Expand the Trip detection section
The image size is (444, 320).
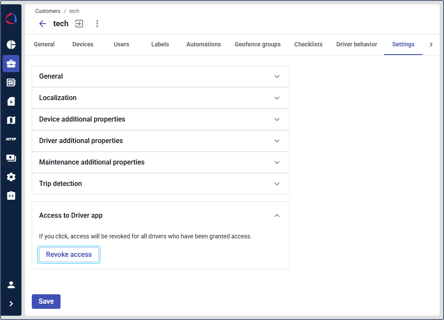tap(160, 184)
